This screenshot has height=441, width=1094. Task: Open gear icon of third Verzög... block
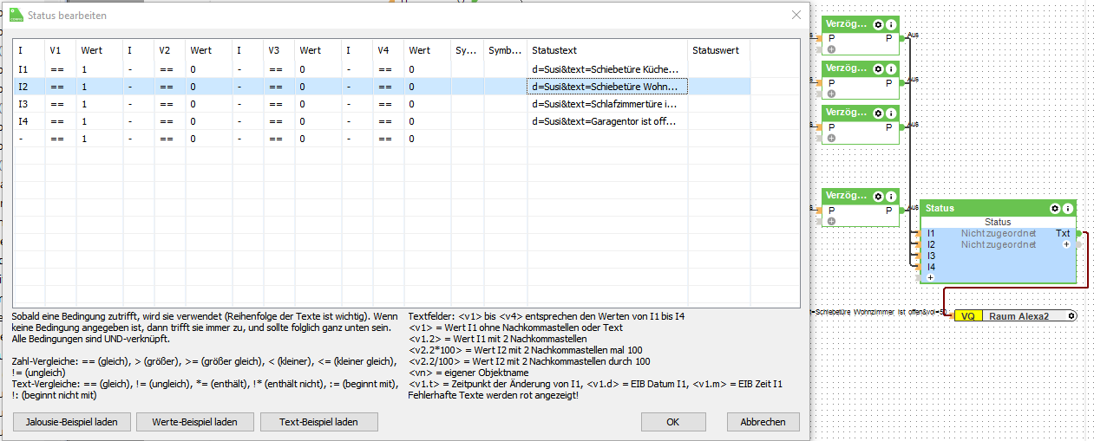click(878, 113)
